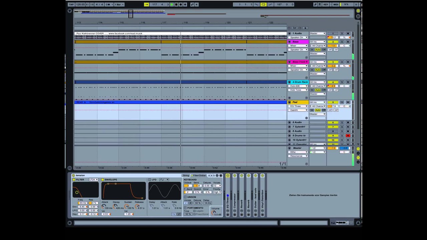The image size is (427, 240).
Task: Toggle Draw Mode pencil icon
Action: tap(315, 4)
